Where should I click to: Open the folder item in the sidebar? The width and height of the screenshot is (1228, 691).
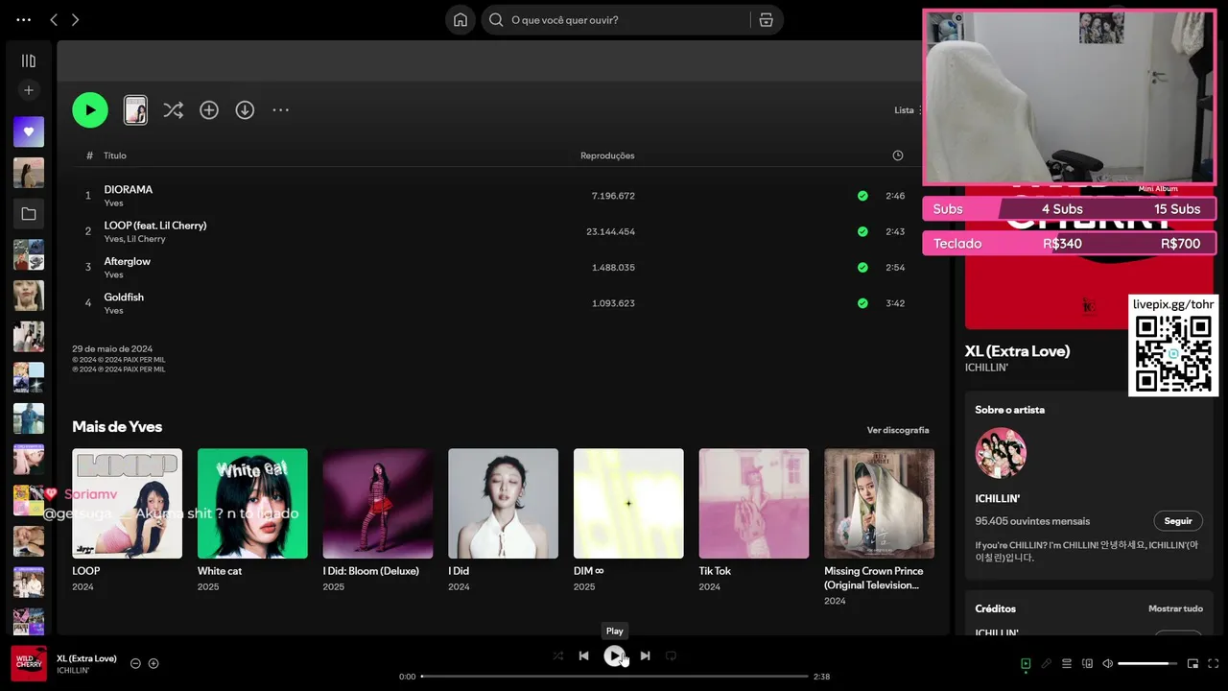coord(29,214)
